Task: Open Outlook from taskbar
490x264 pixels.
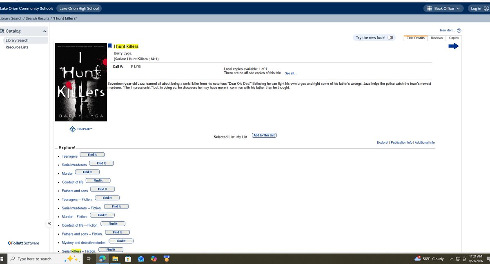Action: pyautogui.click(x=140, y=259)
